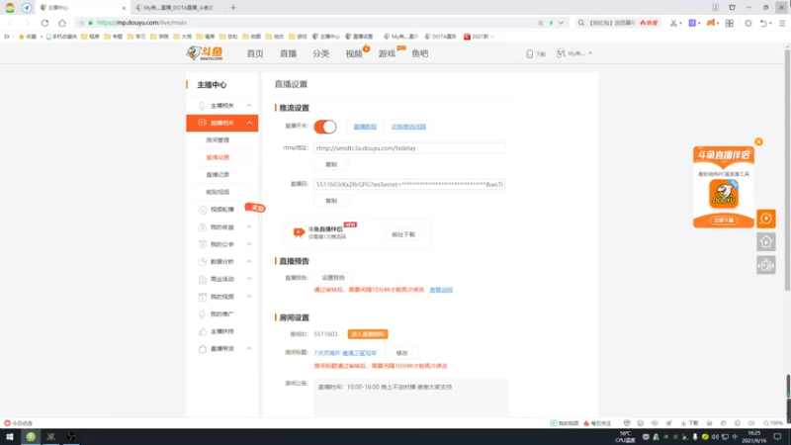Open the 首页 nav item
This screenshot has width=791, height=445.
click(255, 53)
